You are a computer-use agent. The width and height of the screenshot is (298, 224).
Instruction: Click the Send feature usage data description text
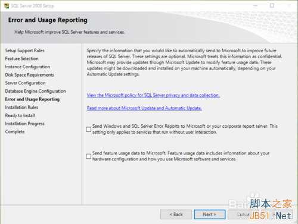181,156
